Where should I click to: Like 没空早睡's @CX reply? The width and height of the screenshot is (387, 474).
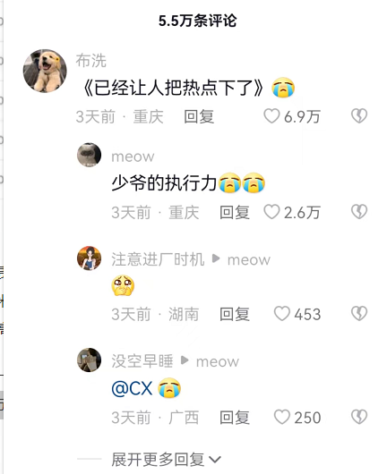[281, 418]
